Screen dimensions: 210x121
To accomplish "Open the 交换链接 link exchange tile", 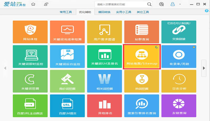I will 179,32.
